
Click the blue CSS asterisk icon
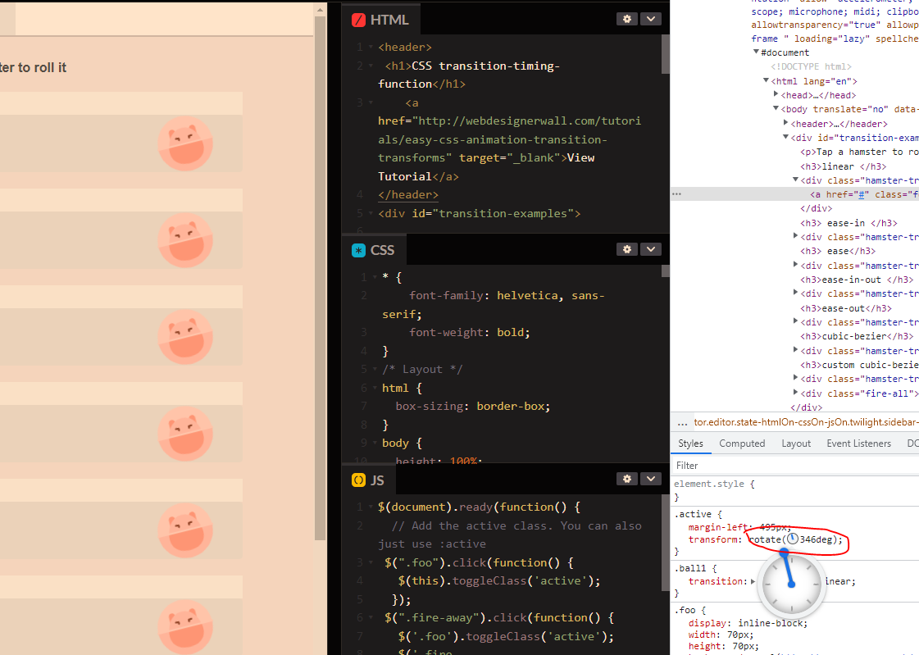[x=358, y=251]
